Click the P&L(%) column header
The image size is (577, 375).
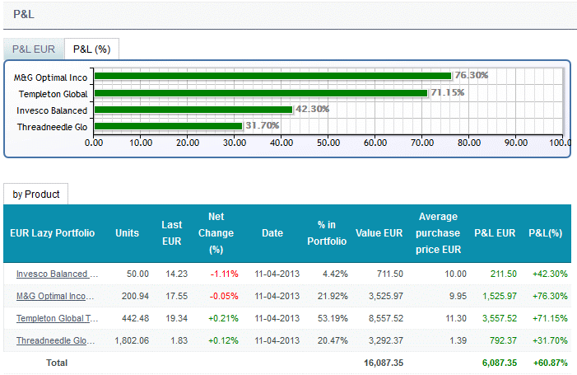(x=546, y=232)
